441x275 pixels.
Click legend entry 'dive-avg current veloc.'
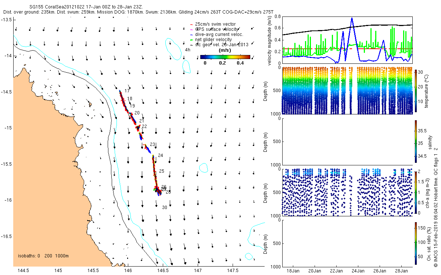click(x=219, y=34)
